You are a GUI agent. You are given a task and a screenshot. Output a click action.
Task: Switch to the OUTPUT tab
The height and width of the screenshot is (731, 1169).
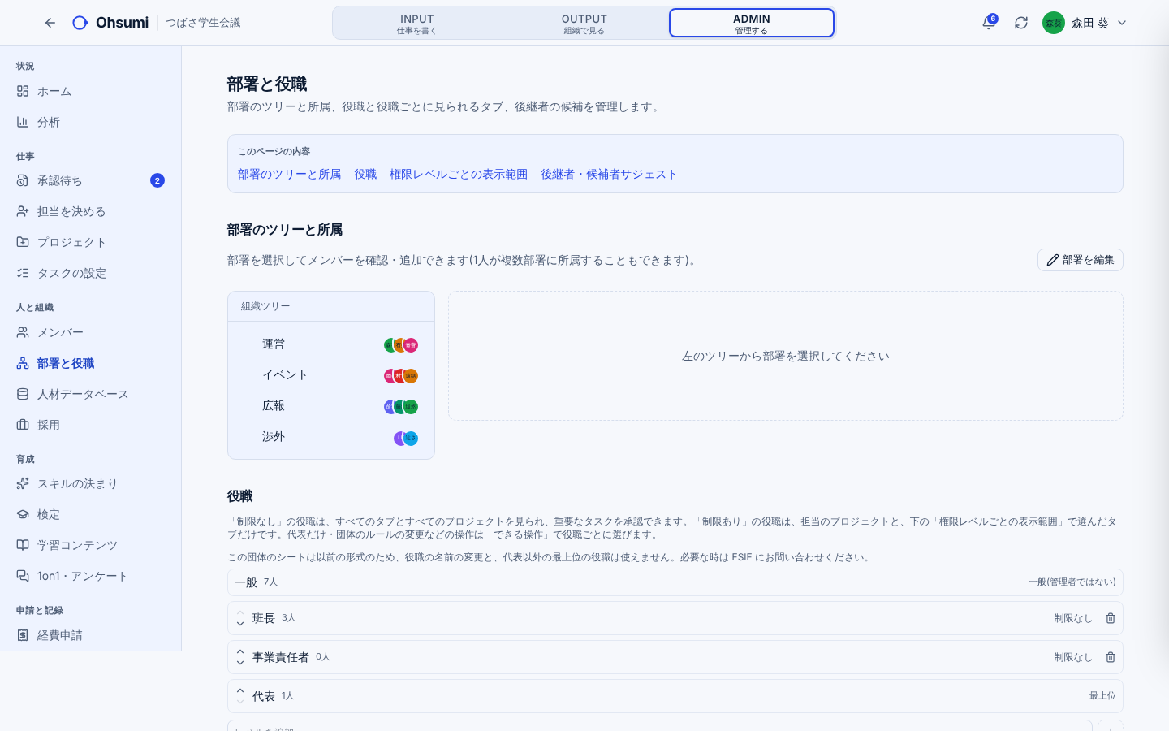(x=584, y=23)
